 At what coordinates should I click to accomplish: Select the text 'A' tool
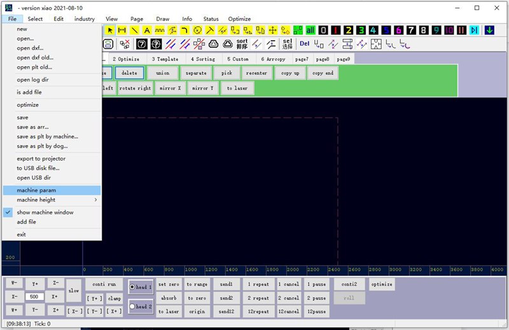pyautogui.click(x=147, y=31)
